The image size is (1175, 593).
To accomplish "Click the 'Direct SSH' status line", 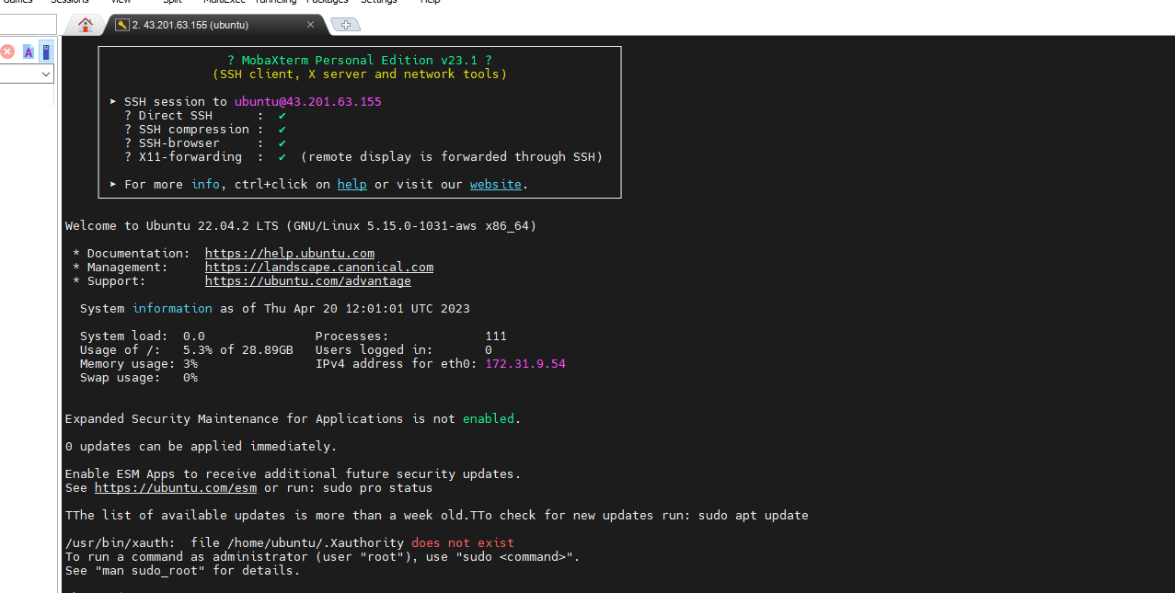I will click(205, 115).
